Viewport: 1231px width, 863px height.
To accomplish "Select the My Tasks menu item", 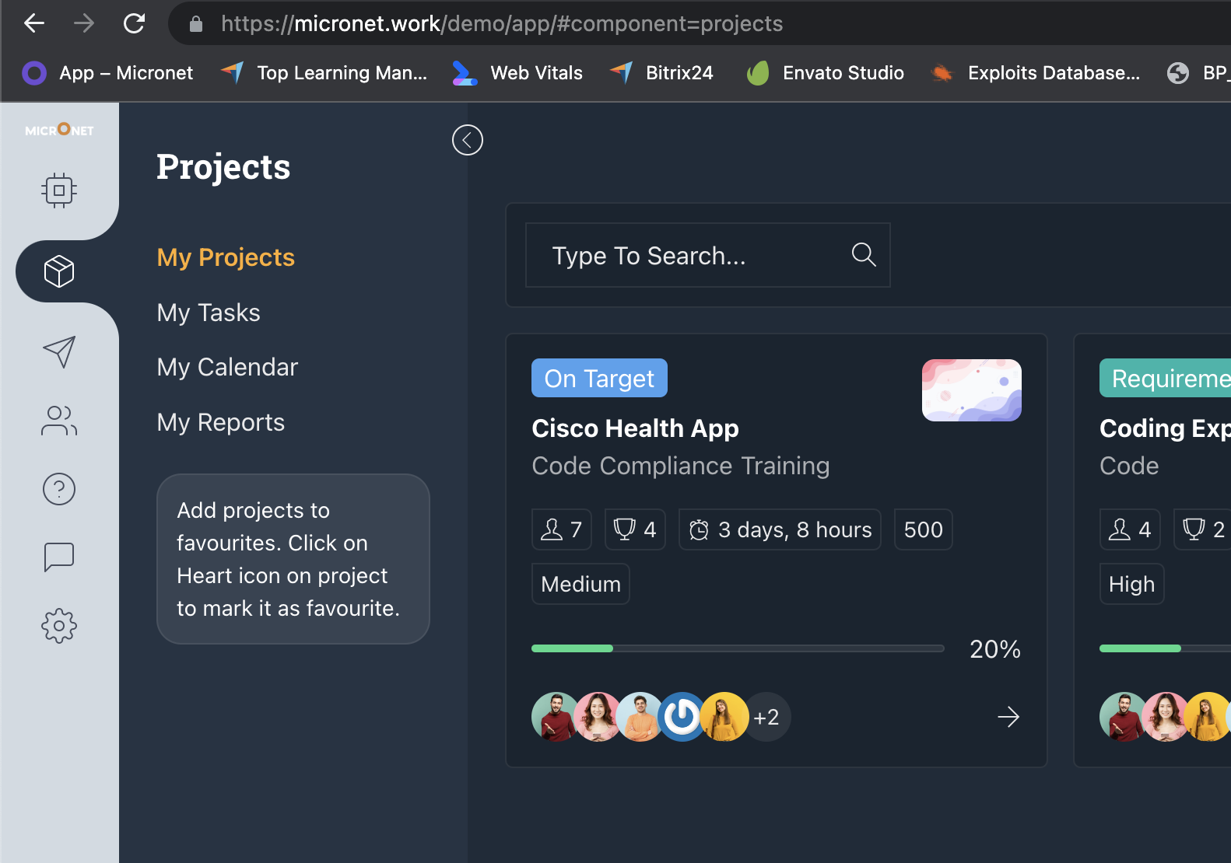I will point(209,313).
